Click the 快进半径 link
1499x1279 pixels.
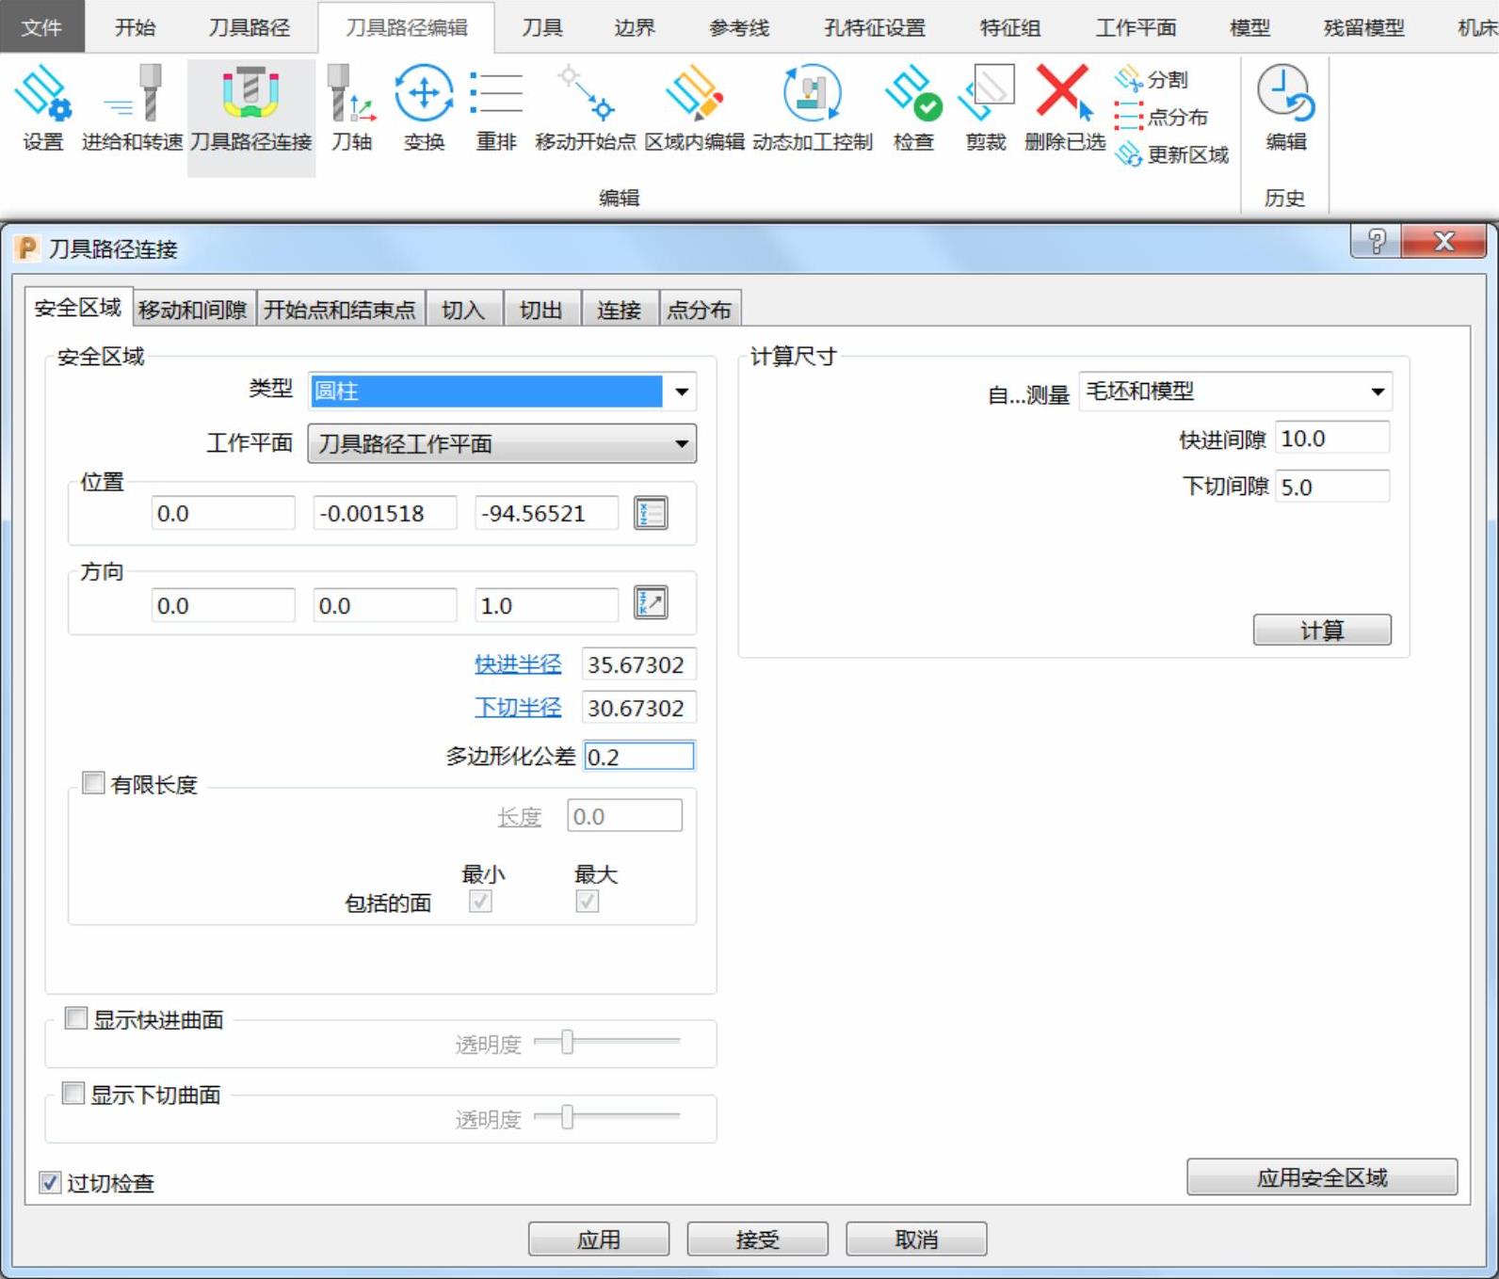(x=518, y=663)
